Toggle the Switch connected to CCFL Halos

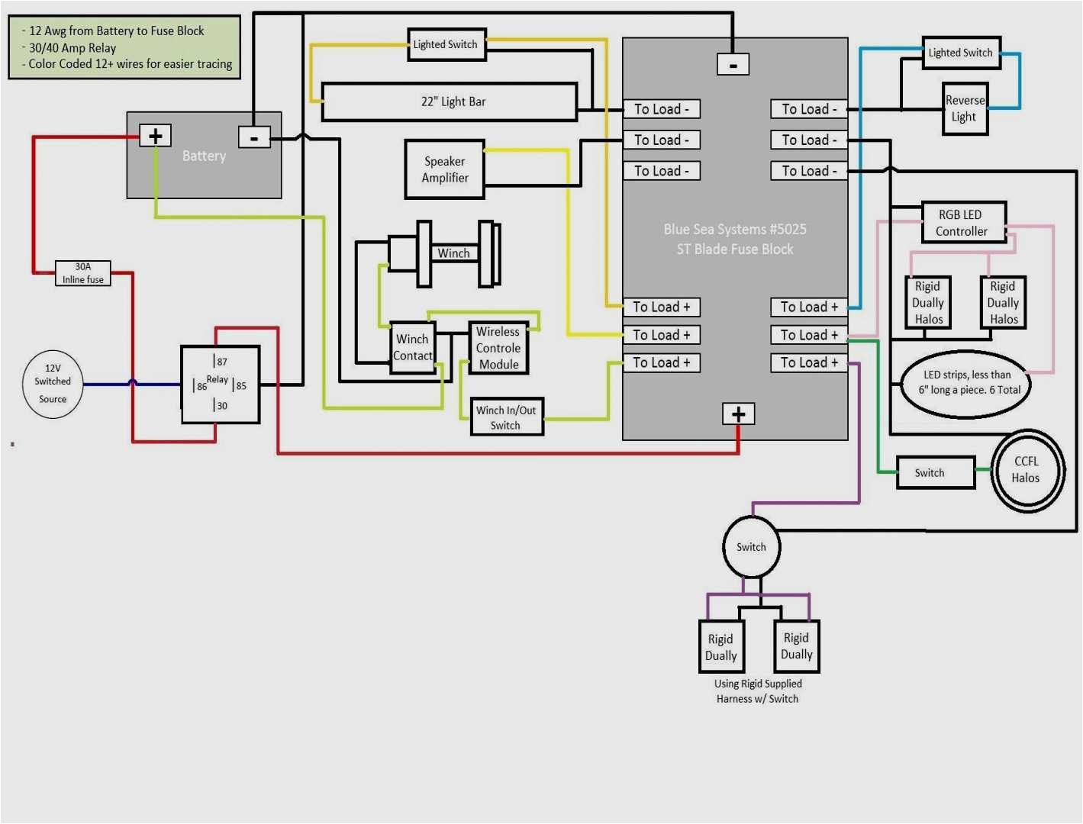[x=935, y=472]
